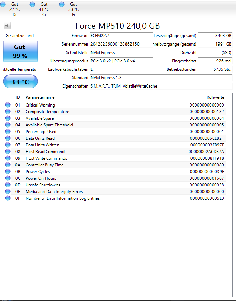Select Media and Data Integrity Errors name
Screen dimensions: 236x301
click(x=54, y=192)
